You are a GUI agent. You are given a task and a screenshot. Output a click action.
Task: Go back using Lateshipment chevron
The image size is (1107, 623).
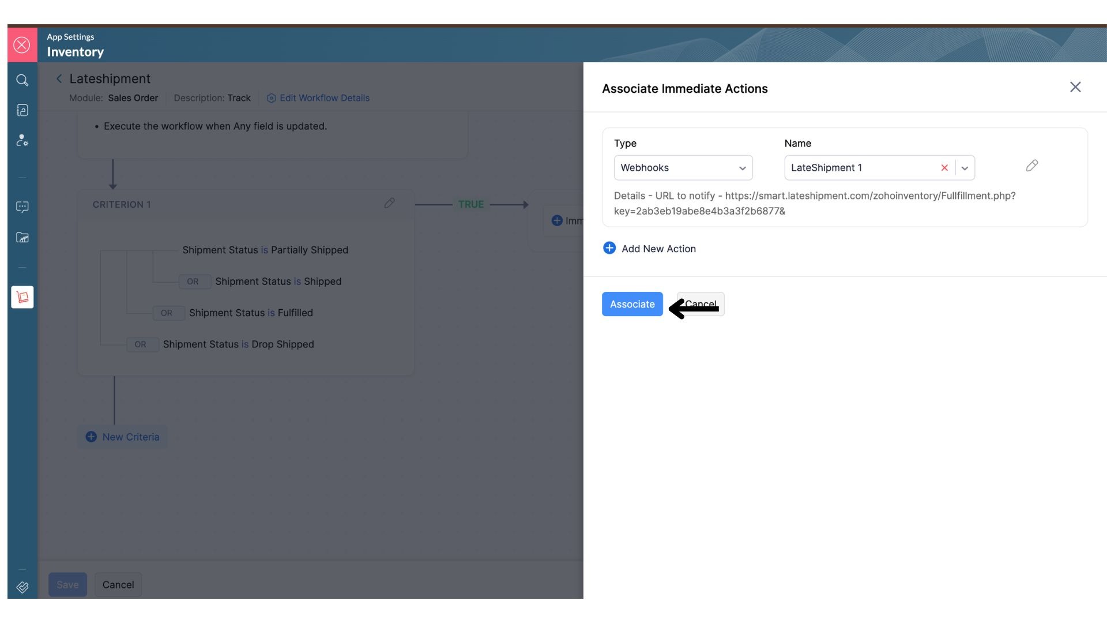coord(59,79)
